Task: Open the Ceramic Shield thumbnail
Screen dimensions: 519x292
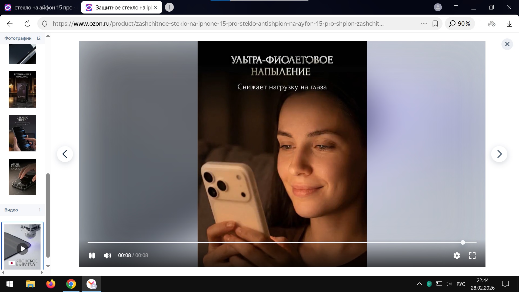Action: [x=22, y=133]
